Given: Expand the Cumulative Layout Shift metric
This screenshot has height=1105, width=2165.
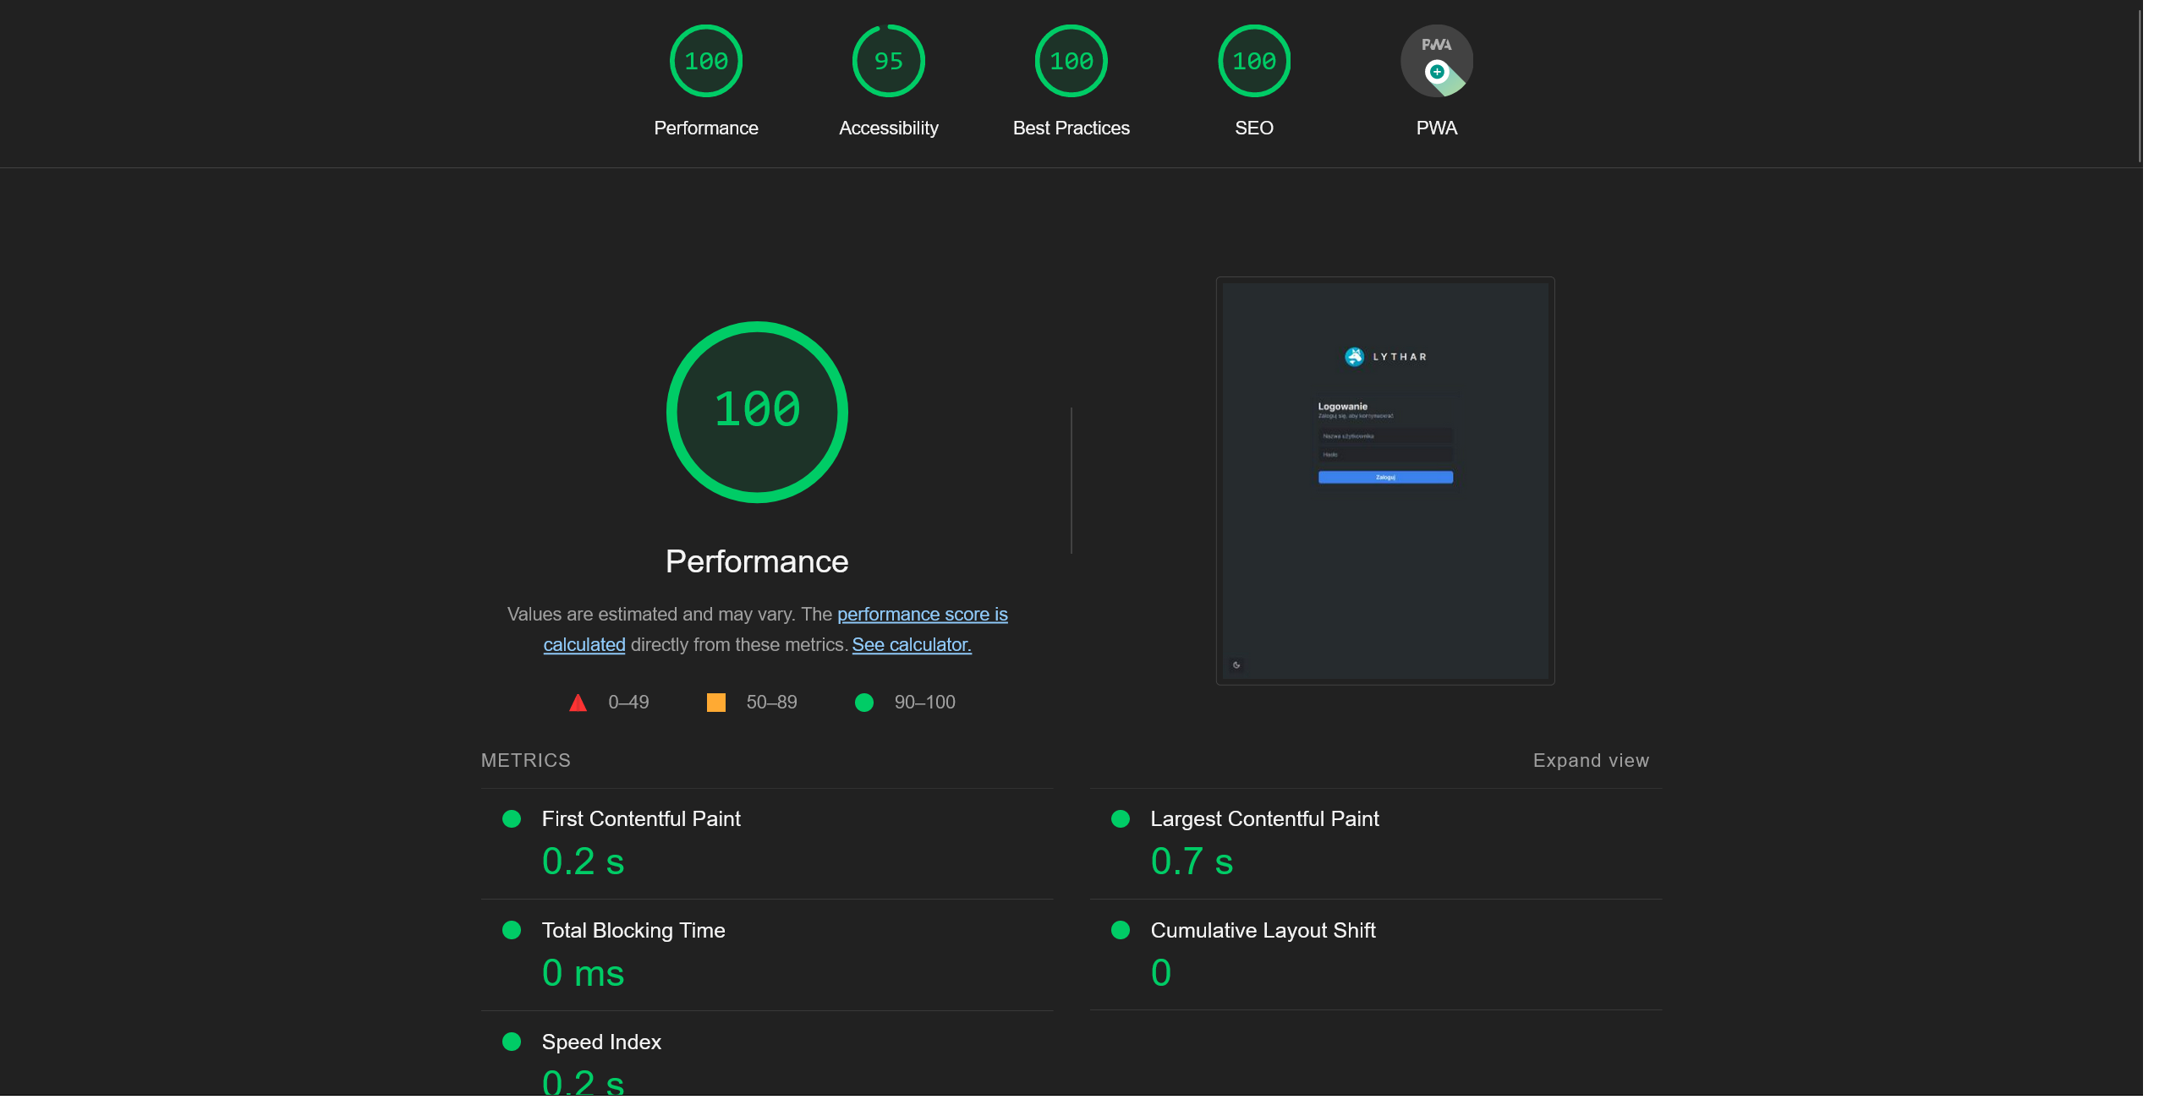Looking at the screenshot, I should click(x=1262, y=930).
